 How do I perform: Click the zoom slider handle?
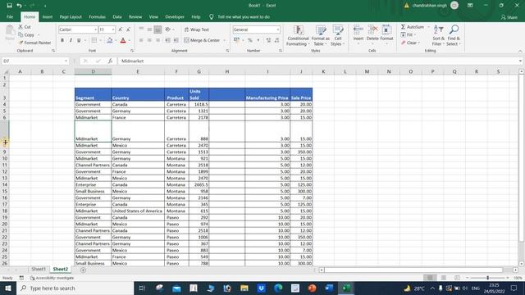[487, 278]
